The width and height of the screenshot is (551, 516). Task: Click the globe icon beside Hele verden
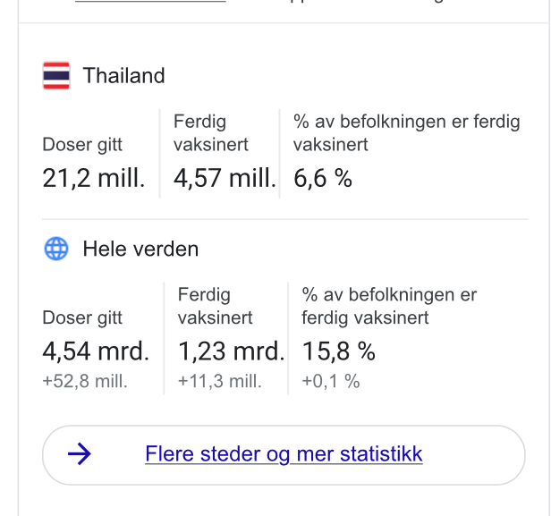click(x=56, y=249)
